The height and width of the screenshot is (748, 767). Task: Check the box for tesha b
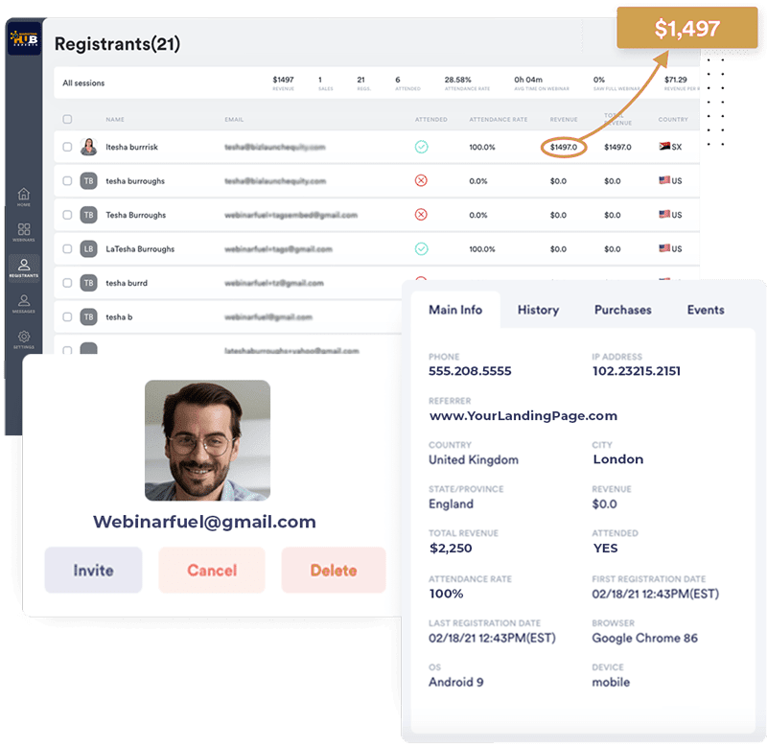click(x=67, y=317)
